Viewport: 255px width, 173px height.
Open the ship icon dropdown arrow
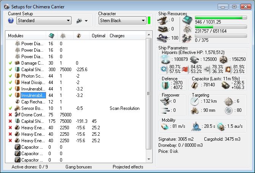pyautogui.click(x=86, y=21)
